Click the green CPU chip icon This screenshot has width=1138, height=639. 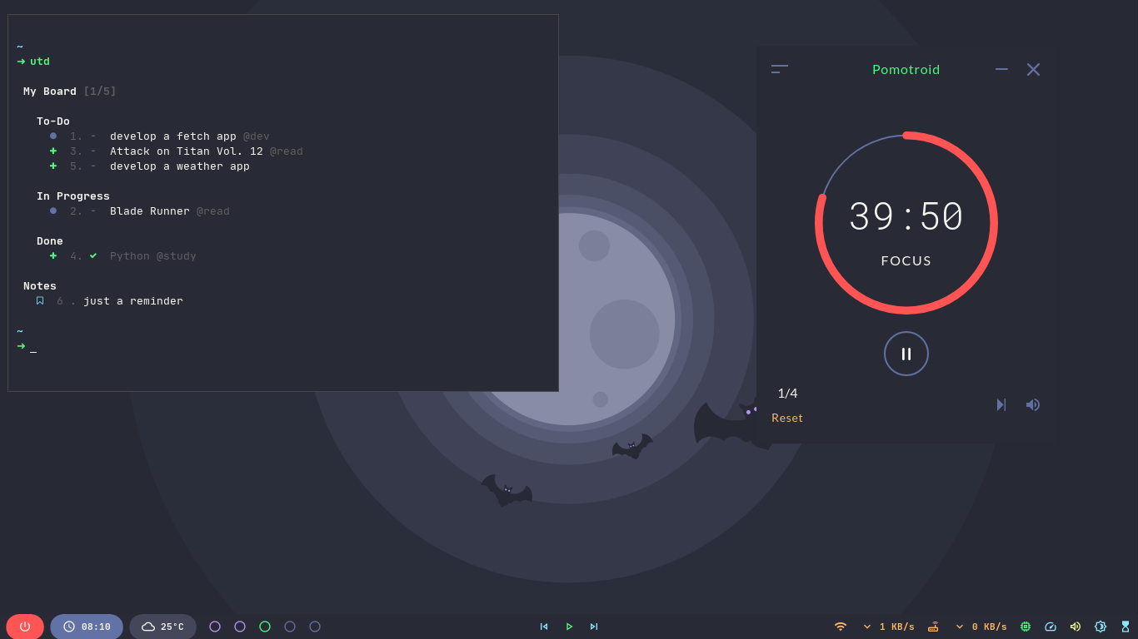(1026, 627)
